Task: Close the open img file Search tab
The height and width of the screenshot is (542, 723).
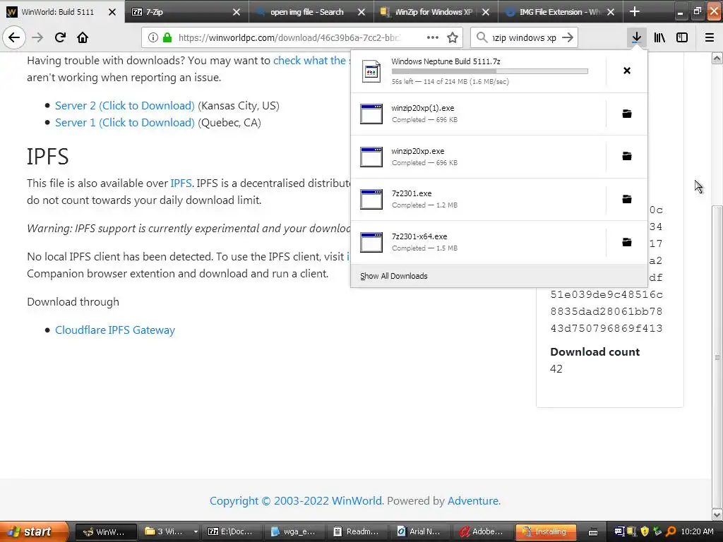Action: [x=361, y=12]
